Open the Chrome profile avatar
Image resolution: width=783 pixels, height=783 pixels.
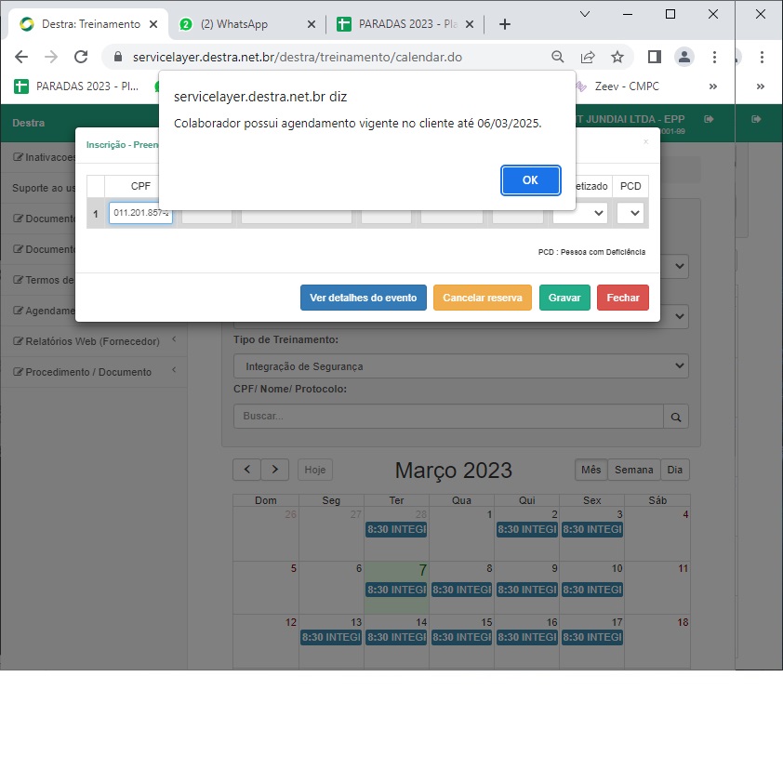pos(684,57)
